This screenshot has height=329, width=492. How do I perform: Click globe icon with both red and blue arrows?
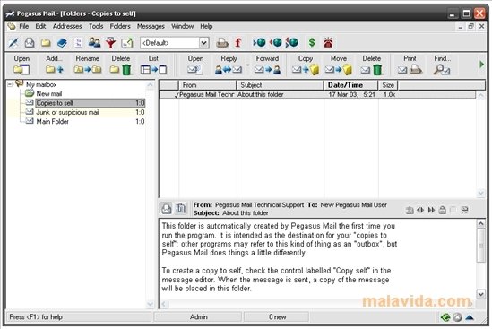pyautogui.click(x=291, y=42)
